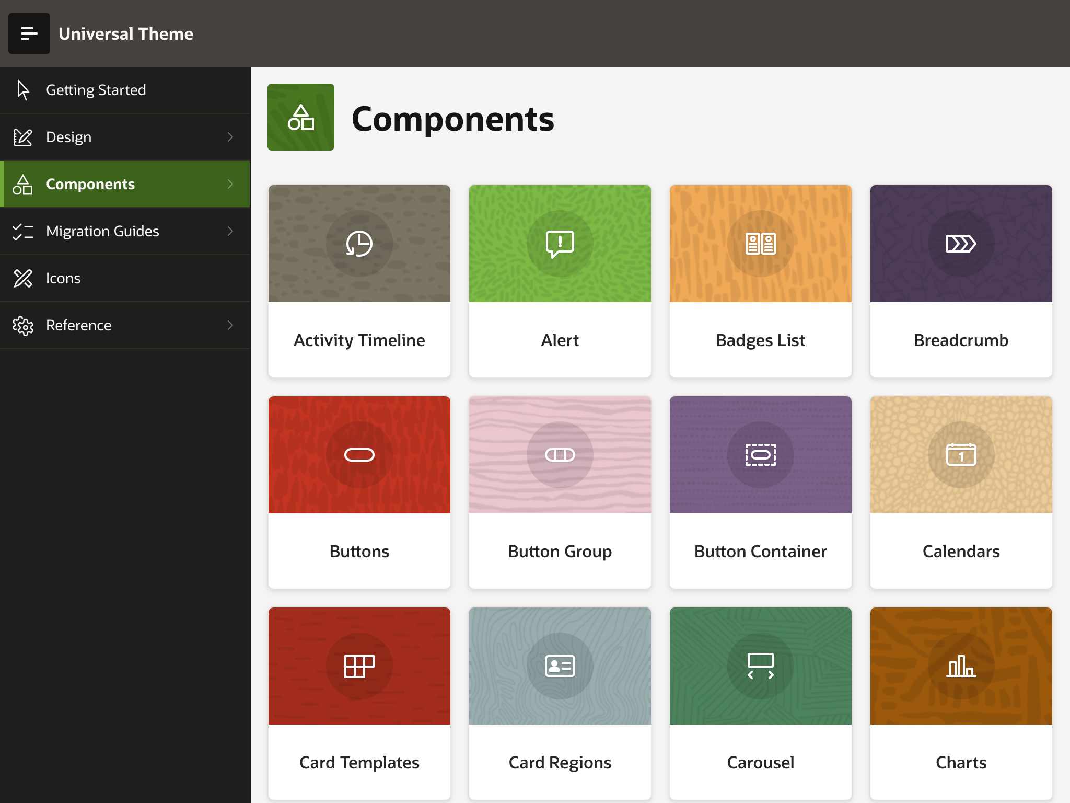Open the Icons sidebar item

click(x=63, y=278)
